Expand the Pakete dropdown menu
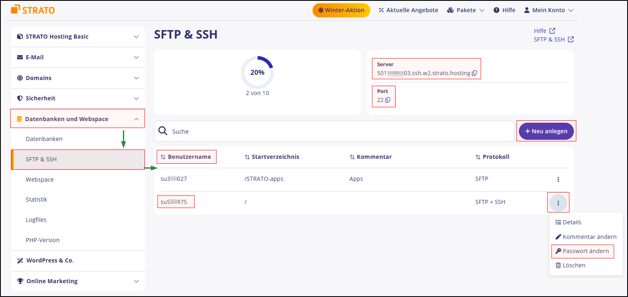 click(x=466, y=10)
